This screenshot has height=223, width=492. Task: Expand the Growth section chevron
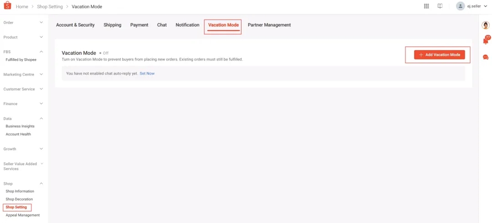[x=41, y=149]
